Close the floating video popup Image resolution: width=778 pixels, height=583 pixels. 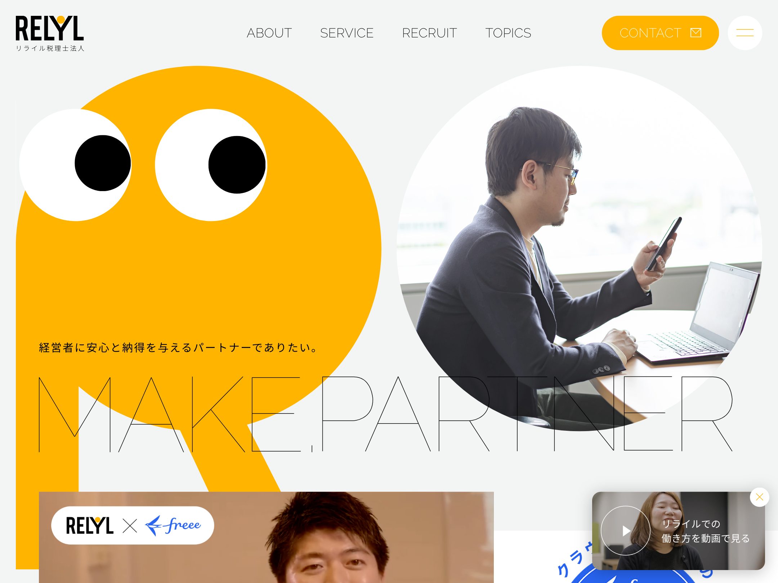(x=759, y=497)
